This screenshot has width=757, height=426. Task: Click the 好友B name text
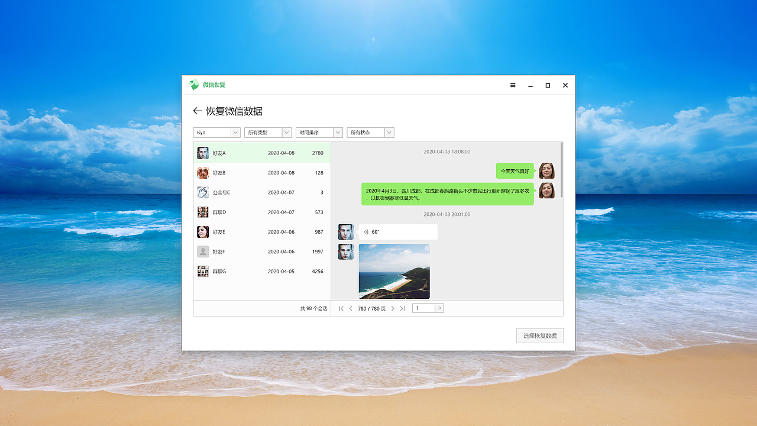tap(219, 173)
